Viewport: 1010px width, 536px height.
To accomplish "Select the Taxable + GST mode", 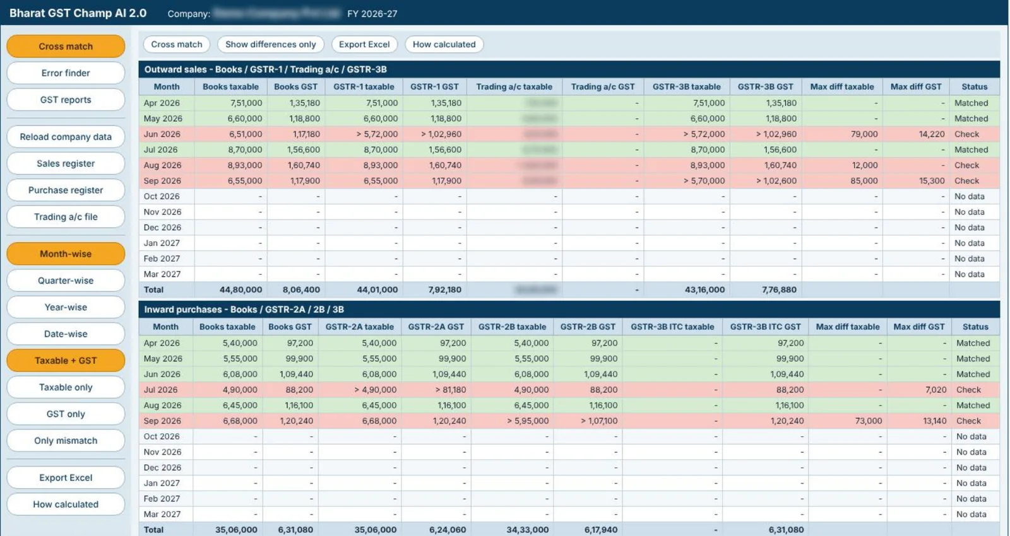I will (x=66, y=361).
